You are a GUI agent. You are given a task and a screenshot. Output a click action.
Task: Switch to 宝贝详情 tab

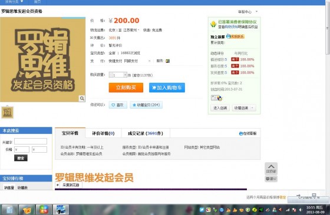(70, 133)
